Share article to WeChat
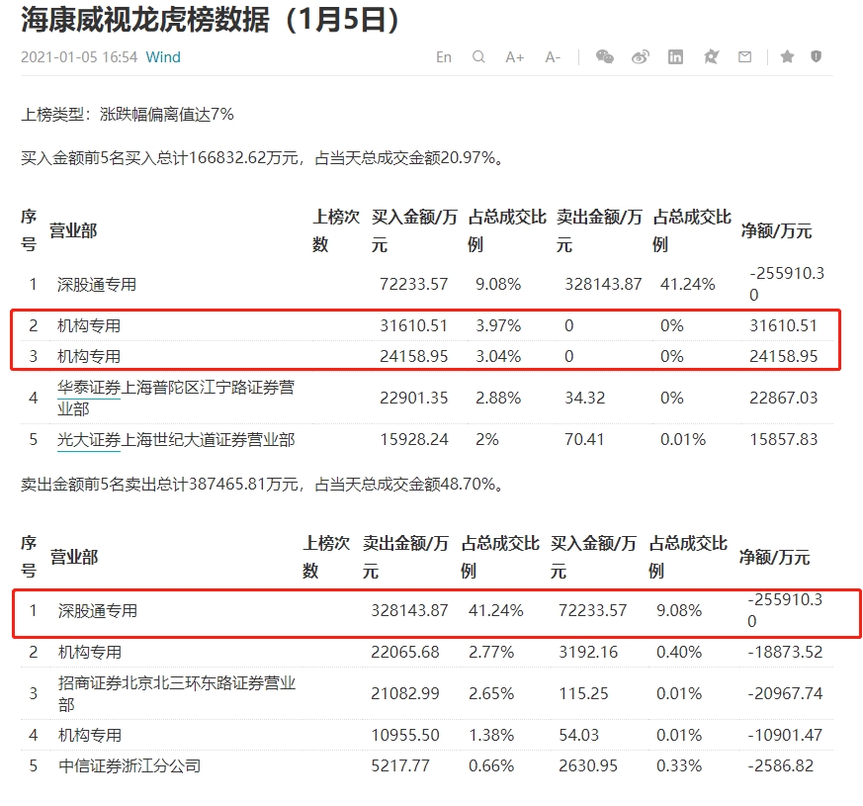 (x=605, y=56)
